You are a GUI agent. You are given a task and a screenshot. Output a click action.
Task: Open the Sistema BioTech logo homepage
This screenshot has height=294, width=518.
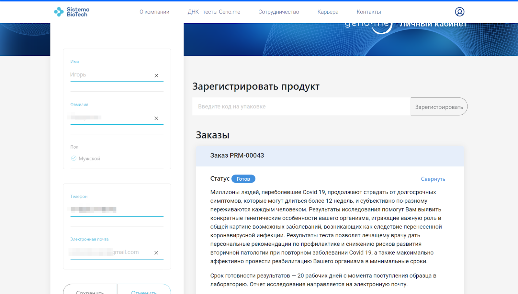pyautogui.click(x=72, y=12)
